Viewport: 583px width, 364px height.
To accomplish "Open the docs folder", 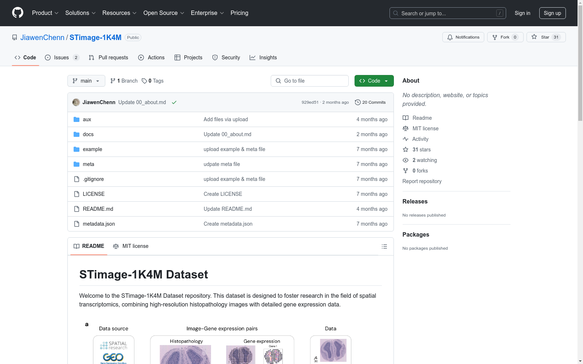I will pos(88,134).
